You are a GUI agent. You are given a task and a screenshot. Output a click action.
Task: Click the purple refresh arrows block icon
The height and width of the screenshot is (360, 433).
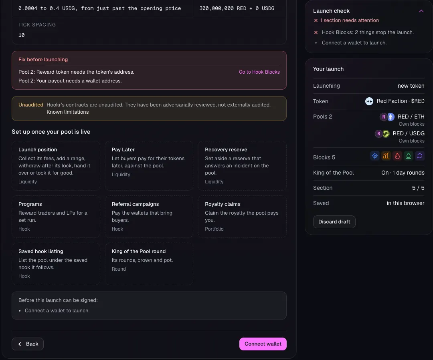pyautogui.click(x=420, y=156)
